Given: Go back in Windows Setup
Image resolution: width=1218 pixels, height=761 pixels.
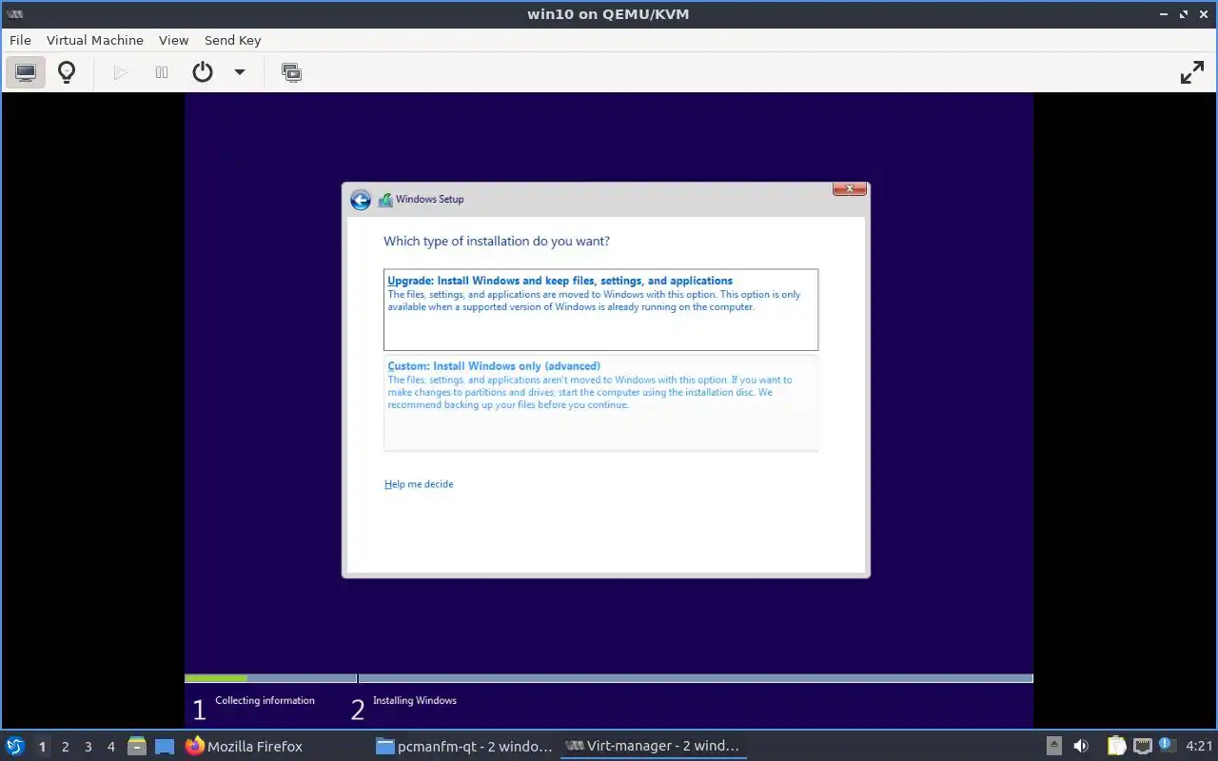Looking at the screenshot, I should point(361,200).
